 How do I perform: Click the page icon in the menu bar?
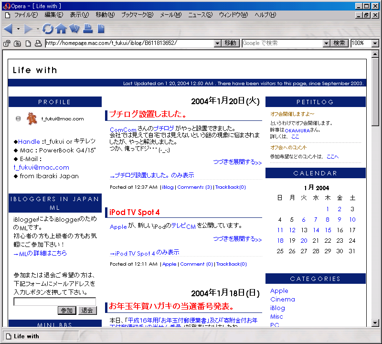(8, 15)
